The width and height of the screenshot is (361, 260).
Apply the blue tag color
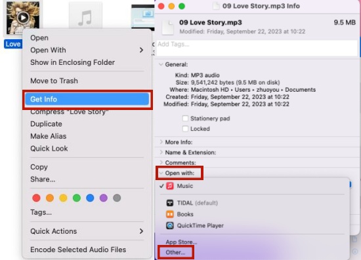(90, 198)
